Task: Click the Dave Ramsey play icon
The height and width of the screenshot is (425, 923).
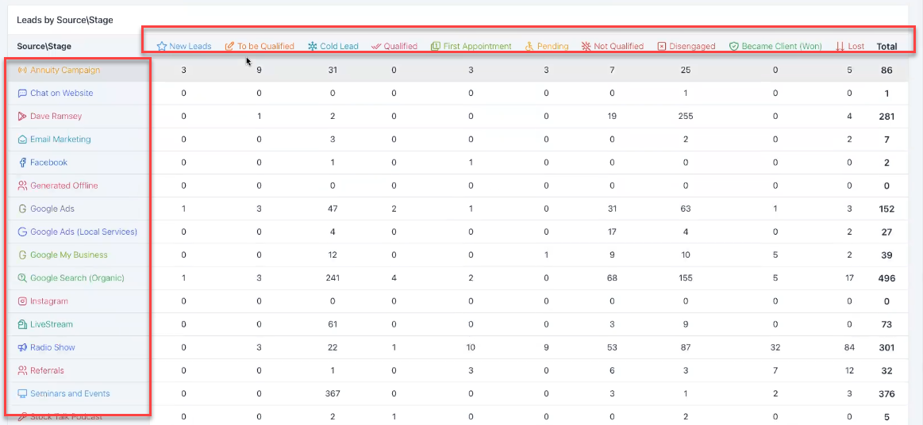Action: click(x=22, y=117)
